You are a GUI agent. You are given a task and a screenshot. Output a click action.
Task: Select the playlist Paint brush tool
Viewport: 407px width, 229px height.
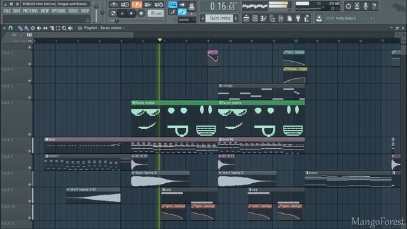click(27, 28)
